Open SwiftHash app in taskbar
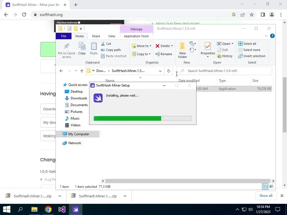The height and width of the screenshot is (215, 287). point(76,209)
